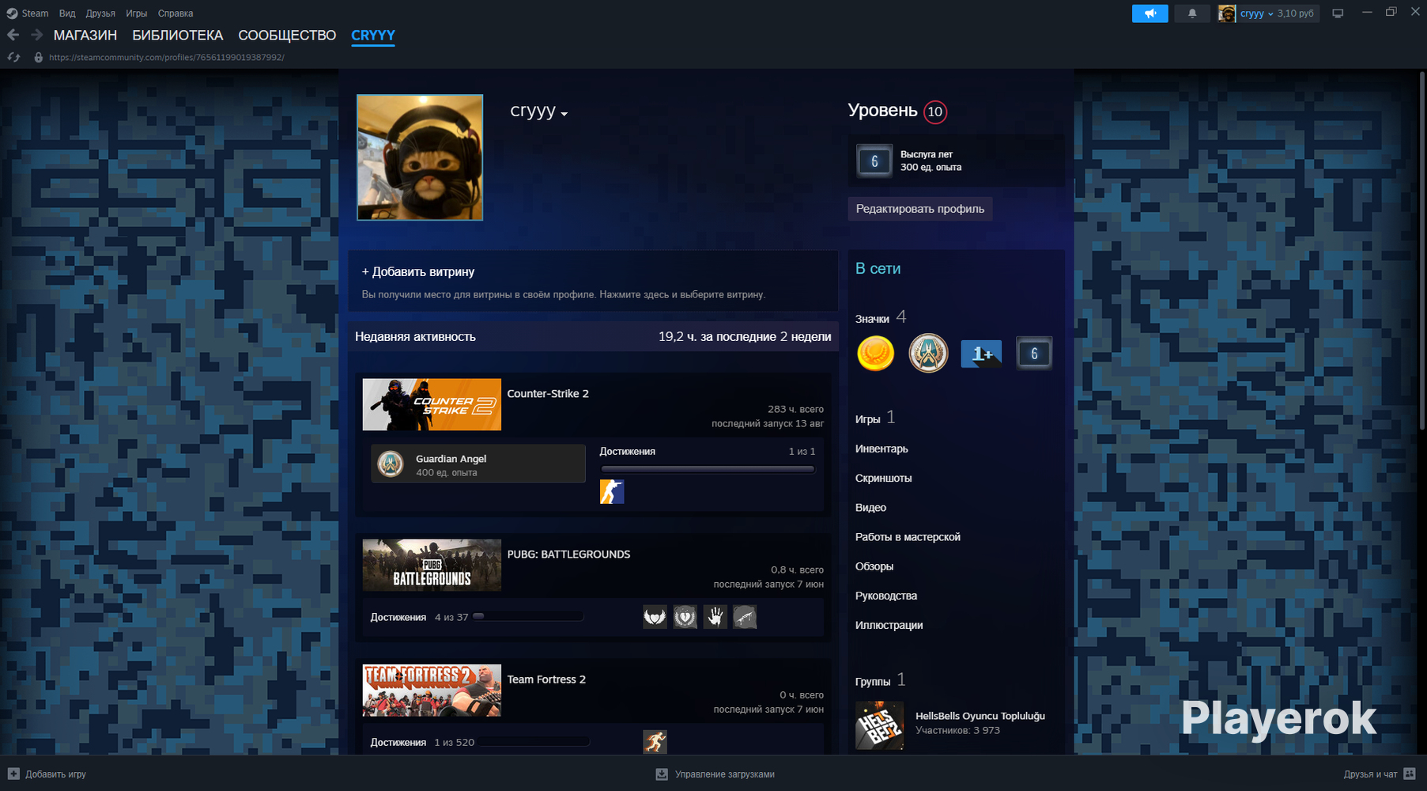Go back with the back arrow

click(13, 35)
